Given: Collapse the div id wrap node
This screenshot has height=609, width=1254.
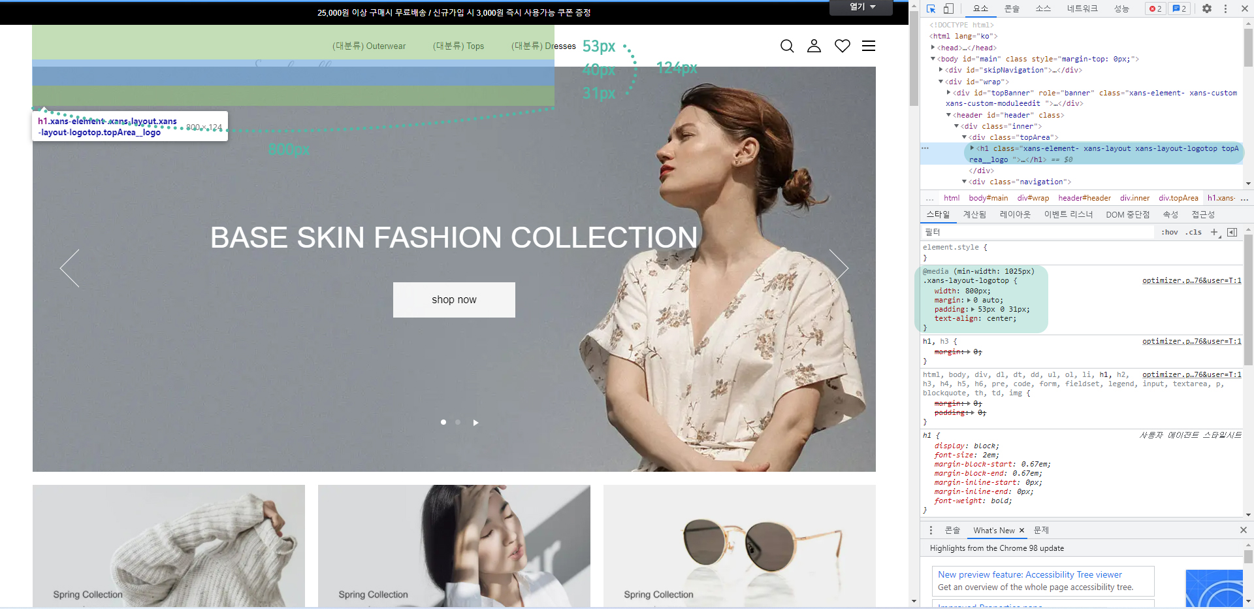Looking at the screenshot, I should pyautogui.click(x=941, y=82).
